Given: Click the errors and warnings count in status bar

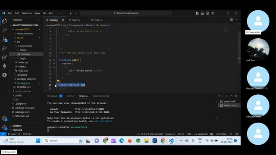Looking at the screenshot, I should (28, 134).
